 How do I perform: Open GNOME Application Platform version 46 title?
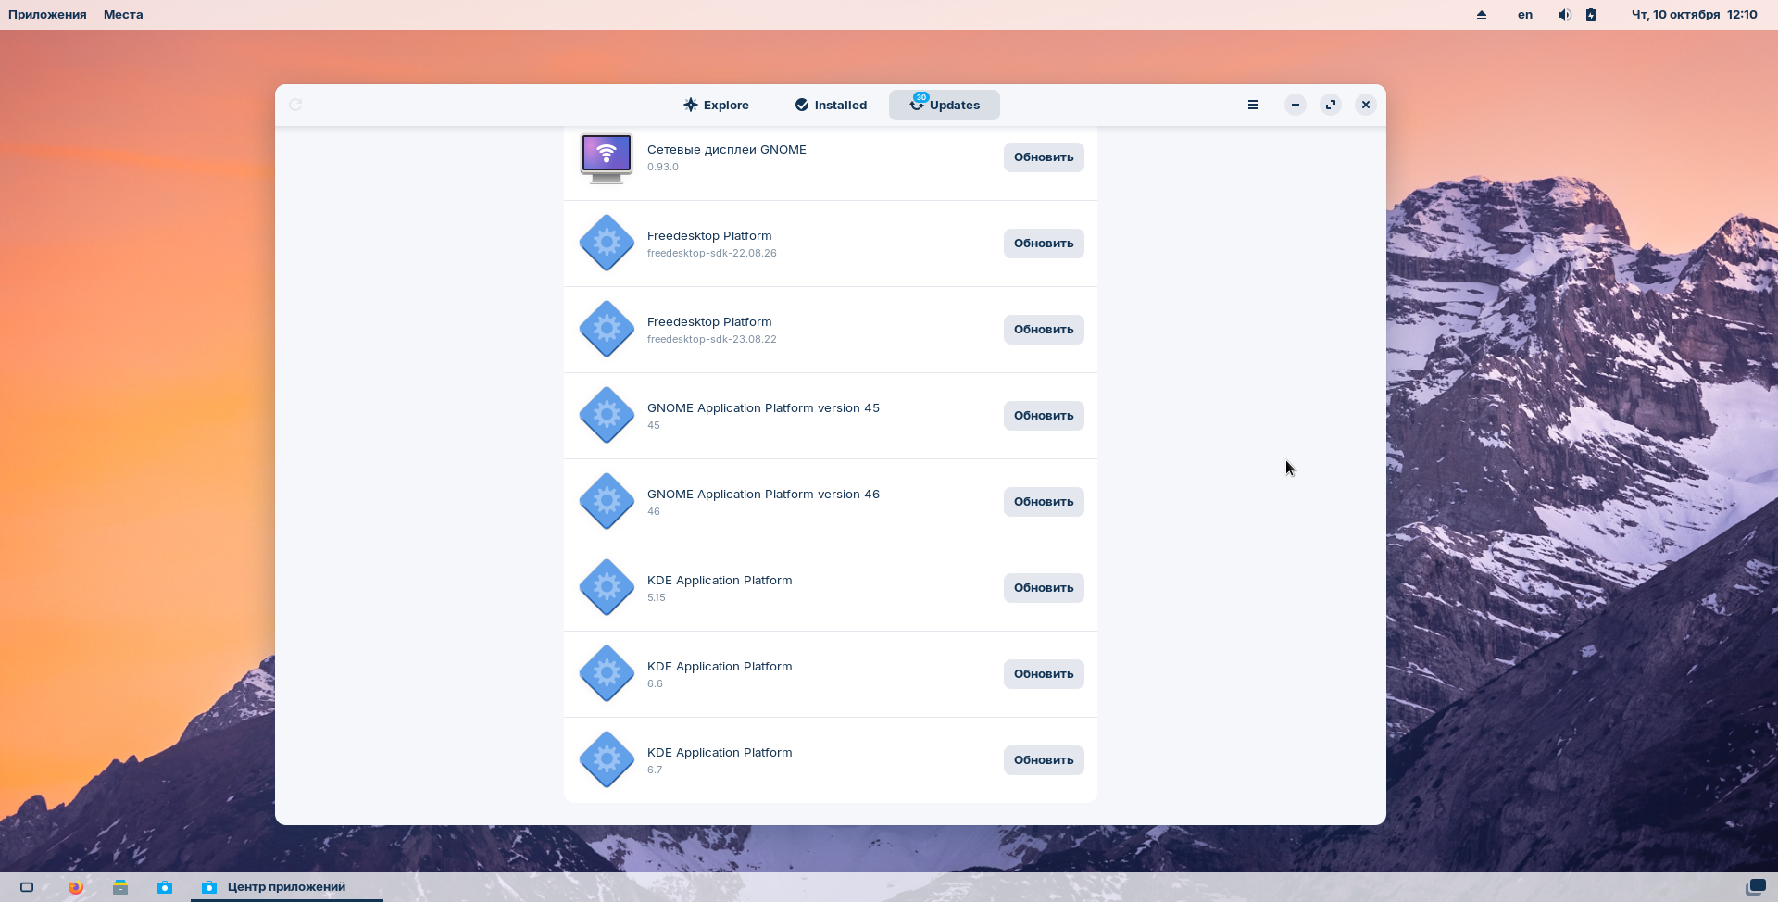(x=763, y=494)
